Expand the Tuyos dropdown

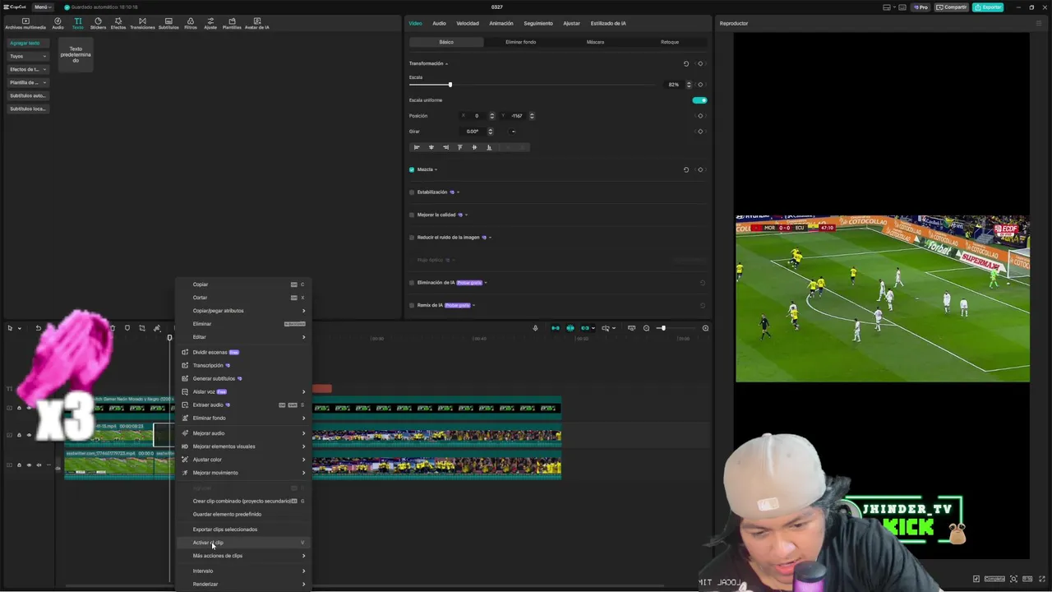pos(28,56)
